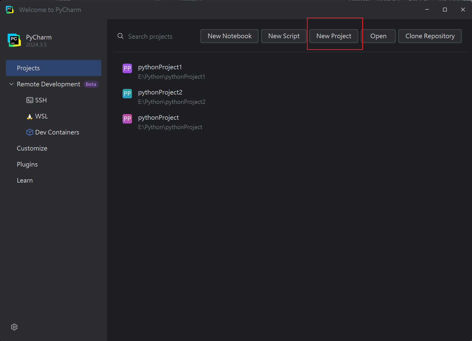Image resolution: width=472 pixels, height=341 pixels.
Task: Maximize the Welcome to PyCharm window
Action: [x=445, y=9]
